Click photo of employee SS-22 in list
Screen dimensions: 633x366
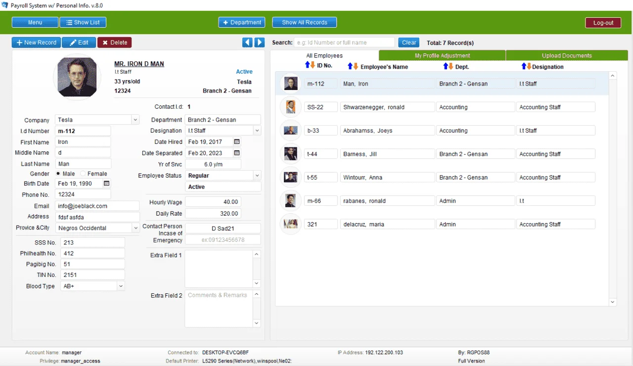click(x=291, y=107)
